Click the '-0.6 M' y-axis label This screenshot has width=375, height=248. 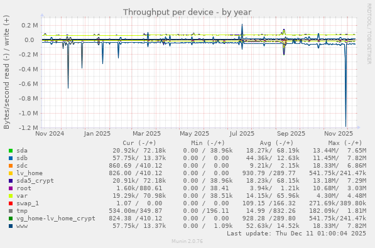(28, 84)
